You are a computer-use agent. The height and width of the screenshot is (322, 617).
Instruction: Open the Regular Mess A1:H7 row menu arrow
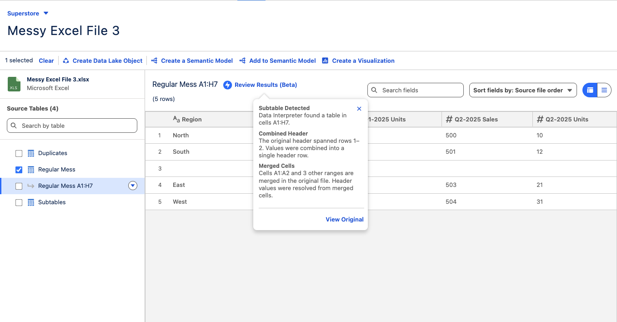click(x=133, y=186)
